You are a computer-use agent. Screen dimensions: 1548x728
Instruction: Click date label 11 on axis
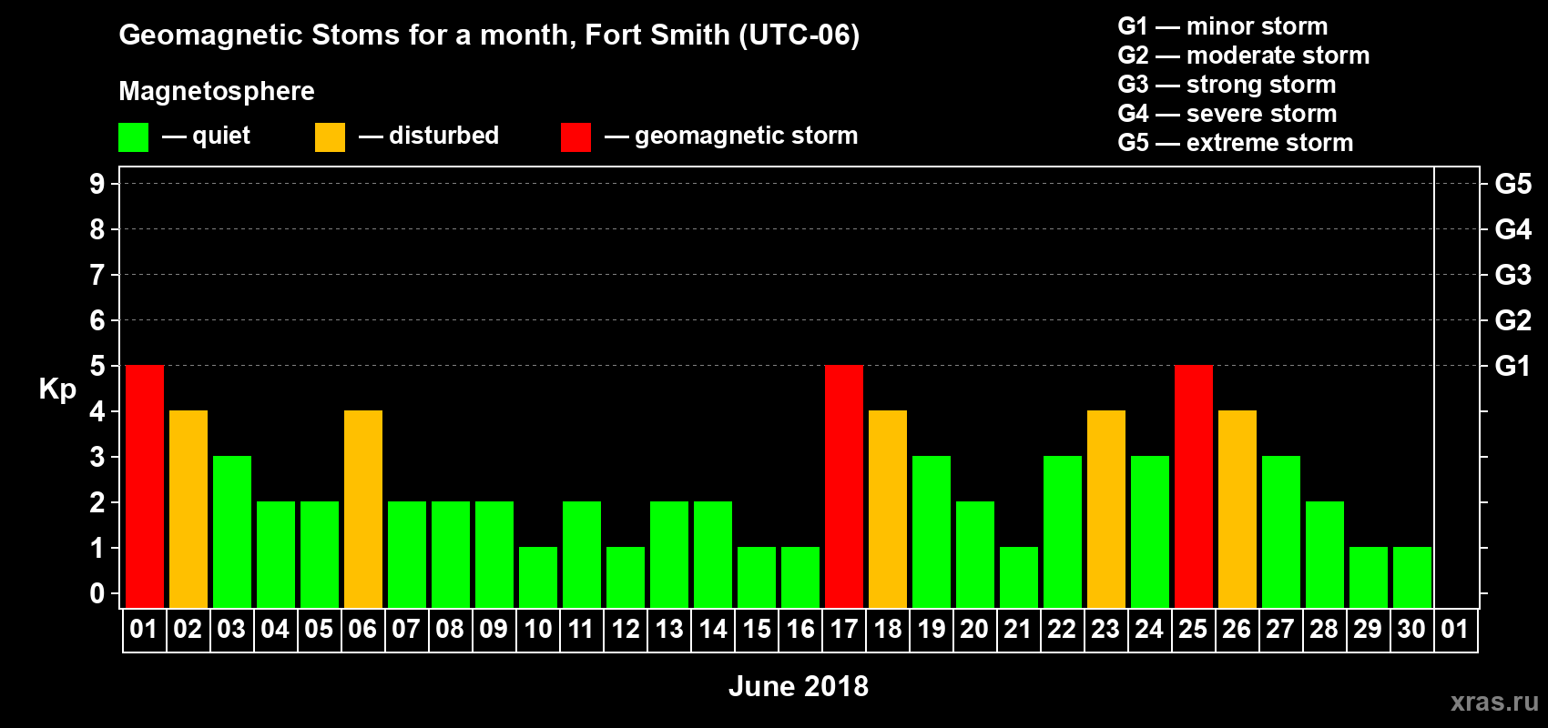(x=581, y=629)
